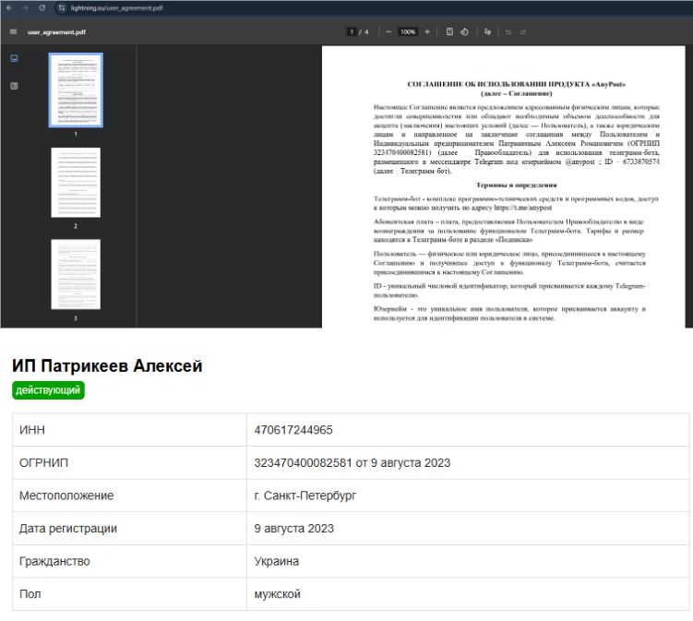693x621 pixels.
Task: Click the 'Гражданство' label cell
Action: click(x=129, y=561)
